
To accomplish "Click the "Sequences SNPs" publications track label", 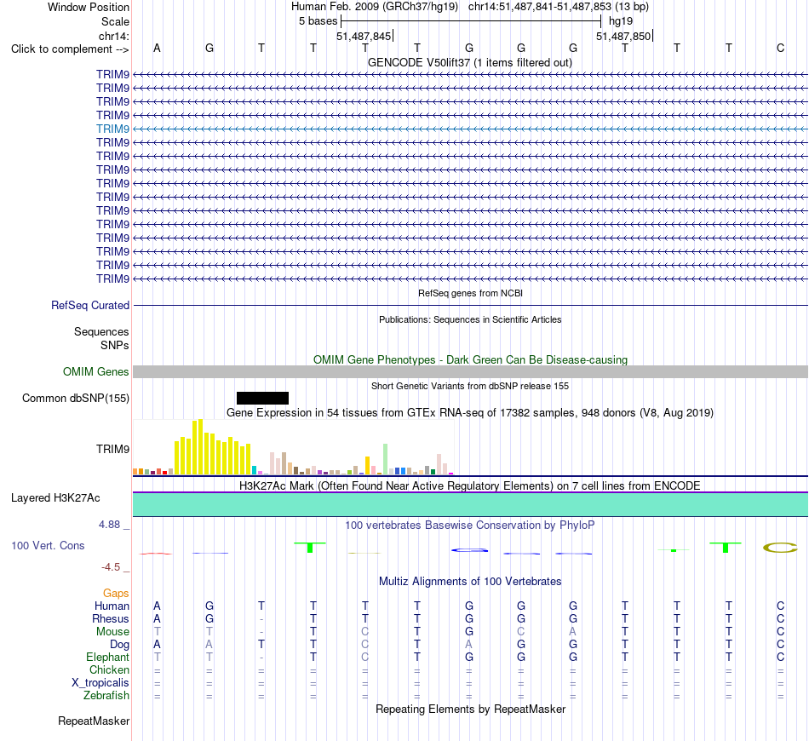I will pos(101,338).
